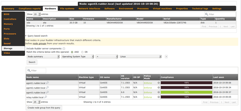Click the sda storage row name

[x=28, y=23]
